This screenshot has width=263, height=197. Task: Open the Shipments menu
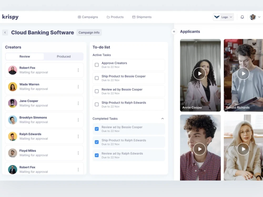[x=142, y=17]
